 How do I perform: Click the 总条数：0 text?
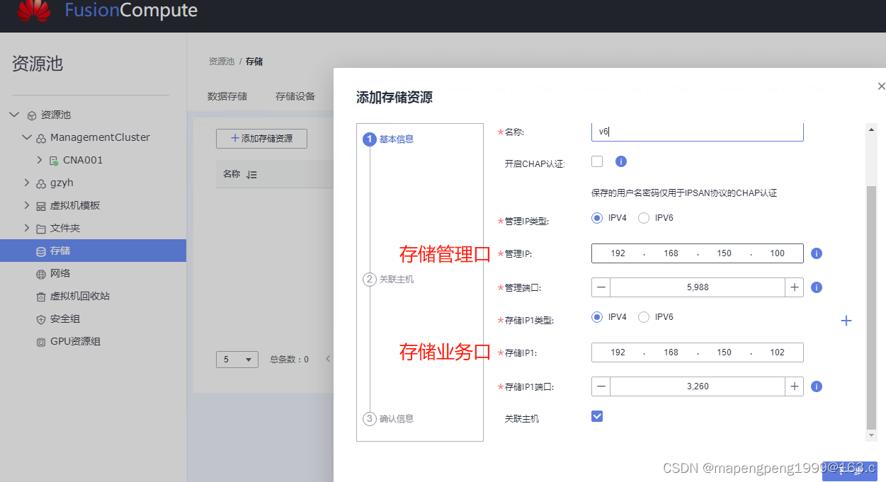tap(290, 360)
